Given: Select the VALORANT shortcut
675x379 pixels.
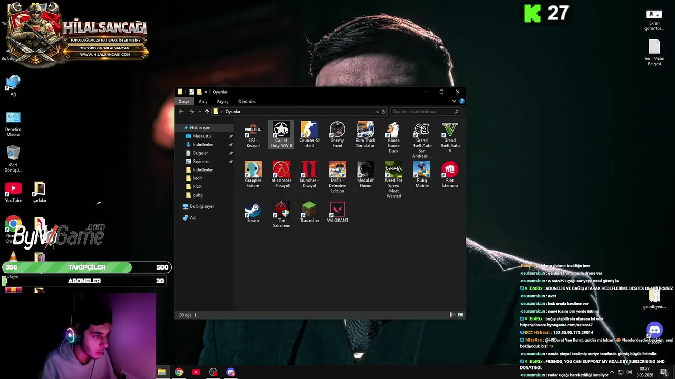Looking at the screenshot, I should coord(337,212).
